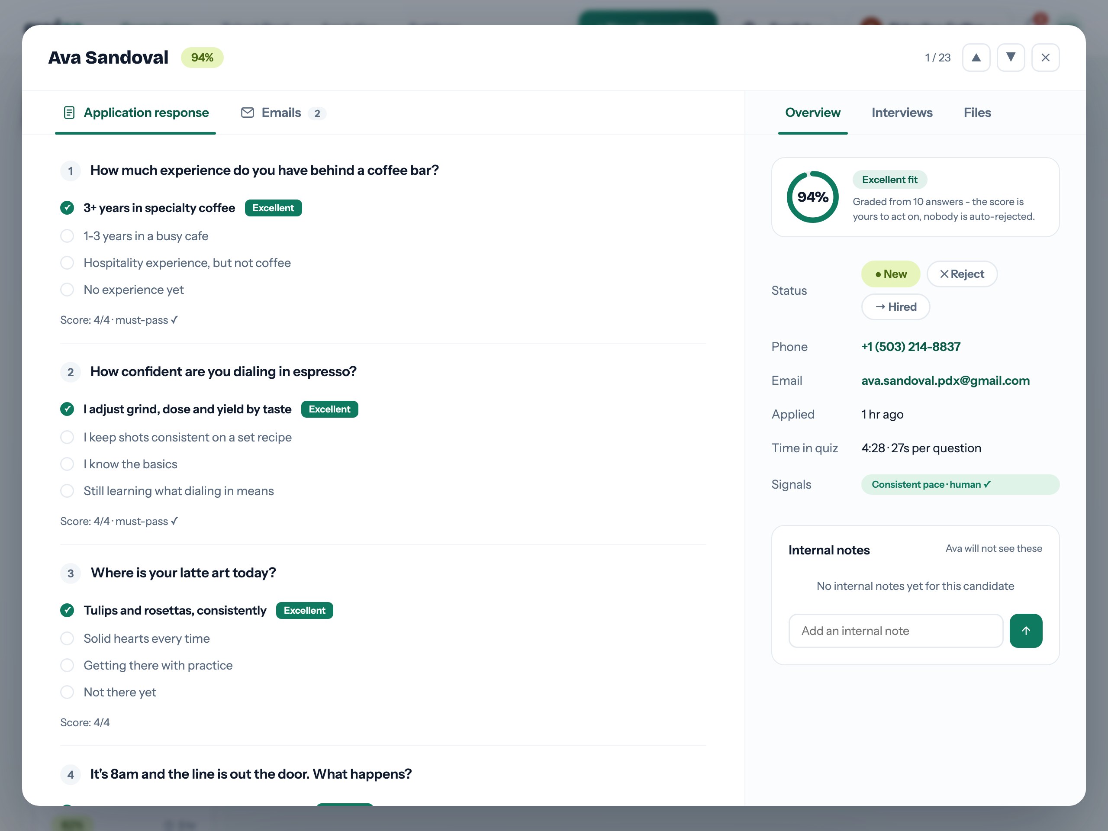Close the Ava Sandoval candidate panel

[1045, 58]
